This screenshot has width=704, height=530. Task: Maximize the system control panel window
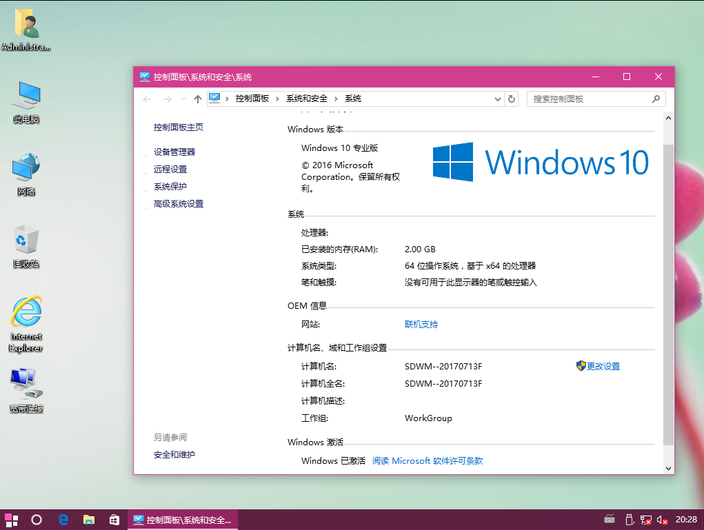pyautogui.click(x=627, y=77)
